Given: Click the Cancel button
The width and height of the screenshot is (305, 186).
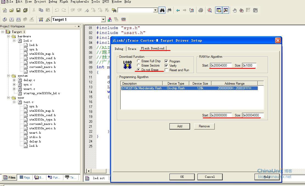Looking at the screenshot, I should point(210,177).
